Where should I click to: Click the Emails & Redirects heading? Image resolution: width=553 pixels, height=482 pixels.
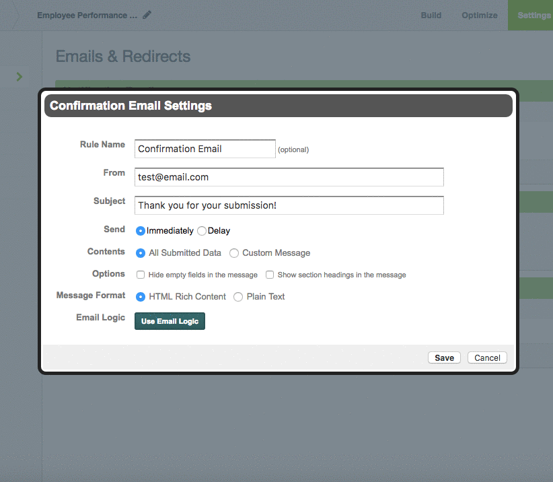pos(123,57)
